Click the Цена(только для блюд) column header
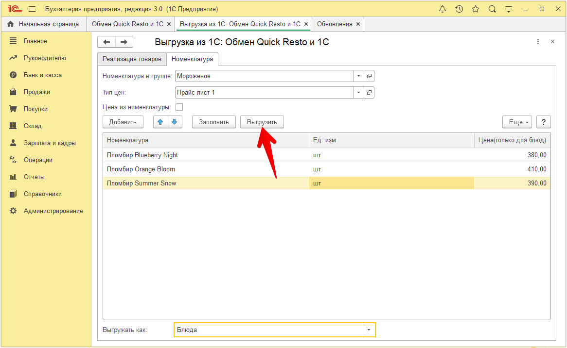The height and width of the screenshot is (348, 567). click(x=513, y=140)
